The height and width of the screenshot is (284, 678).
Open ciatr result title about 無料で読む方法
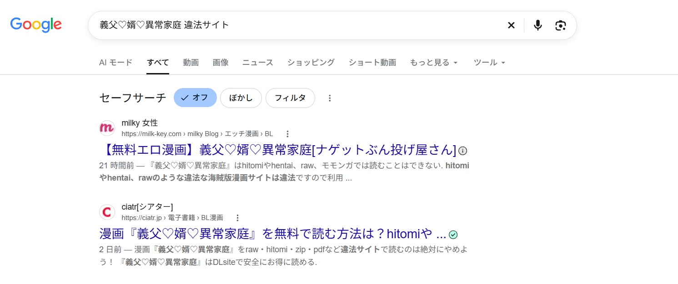tap(273, 234)
